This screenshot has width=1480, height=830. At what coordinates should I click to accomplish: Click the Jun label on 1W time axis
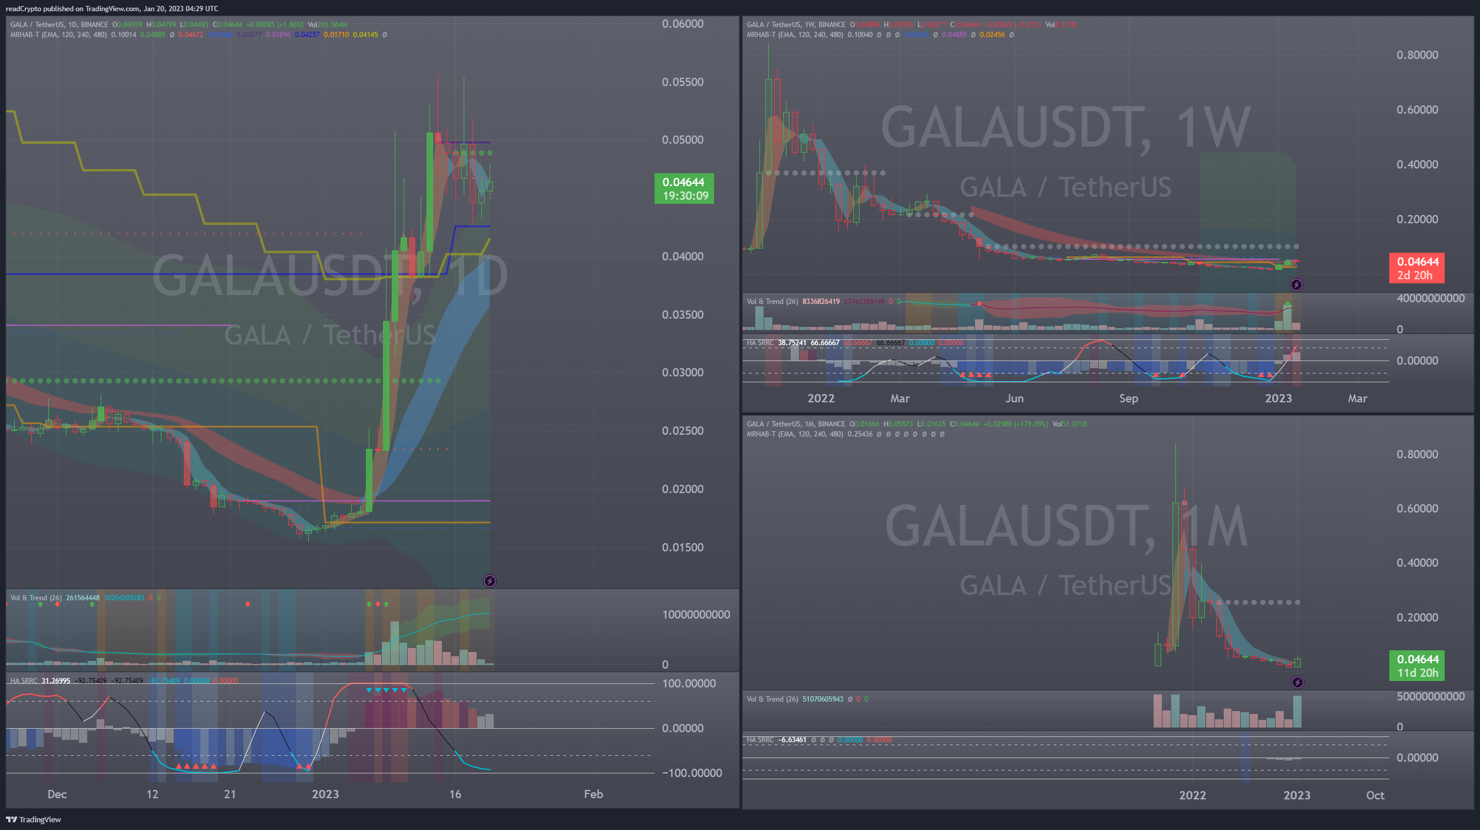[x=1015, y=398]
